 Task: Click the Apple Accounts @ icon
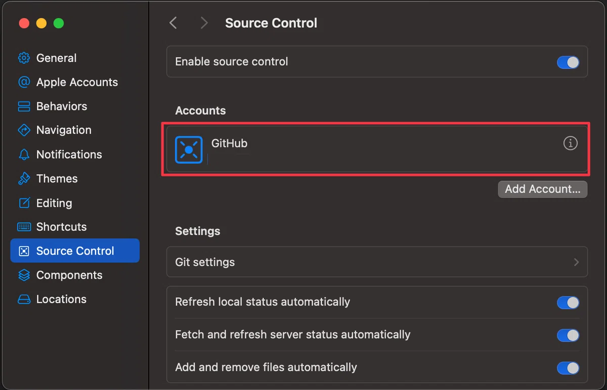tap(24, 82)
